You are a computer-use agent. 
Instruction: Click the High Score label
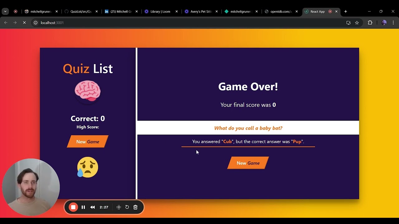coord(88,127)
